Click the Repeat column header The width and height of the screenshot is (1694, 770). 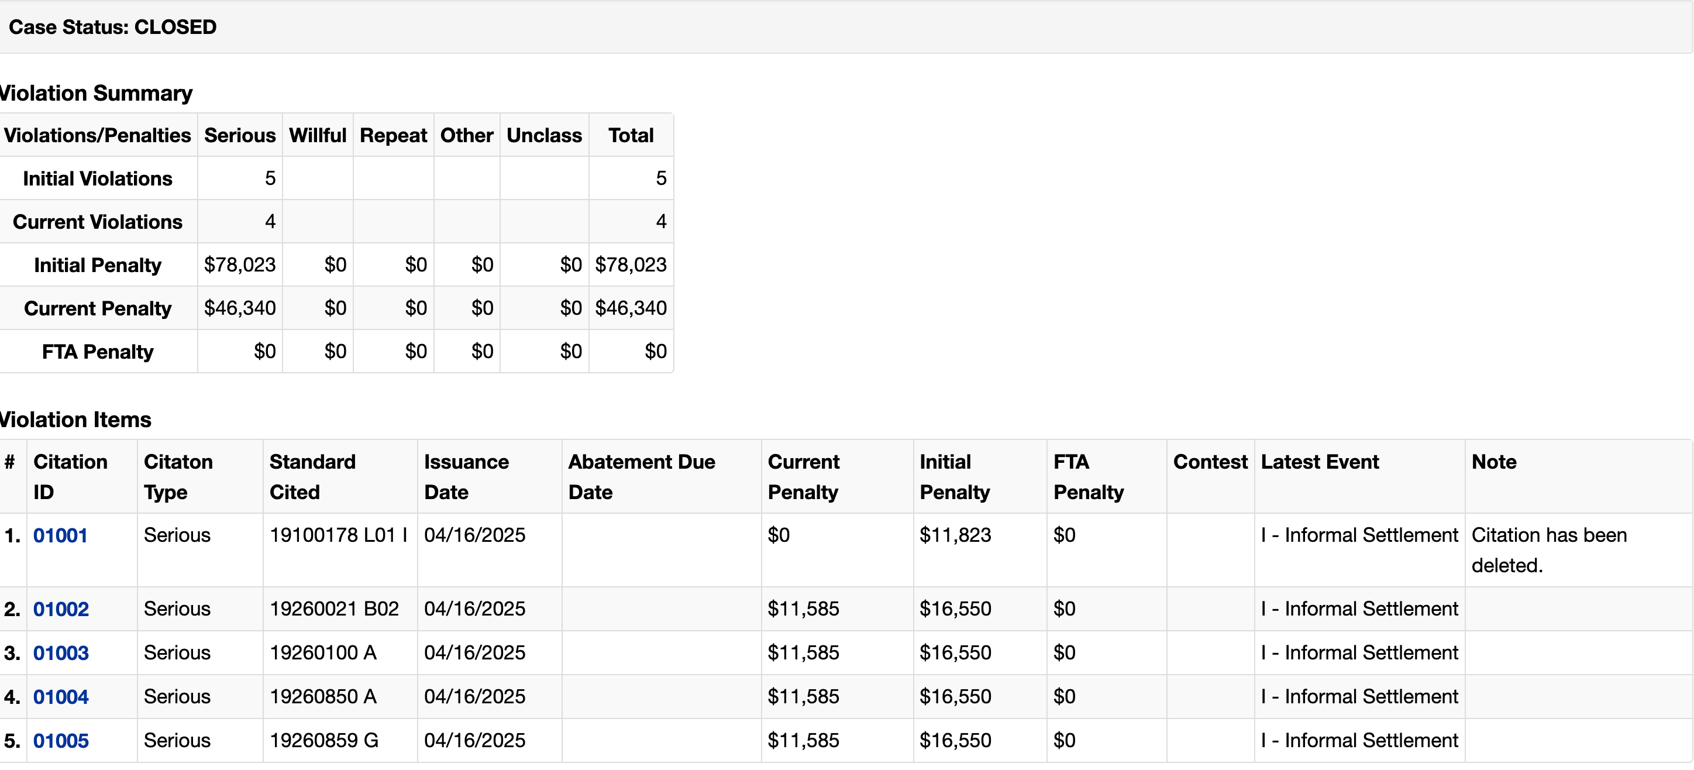(393, 136)
